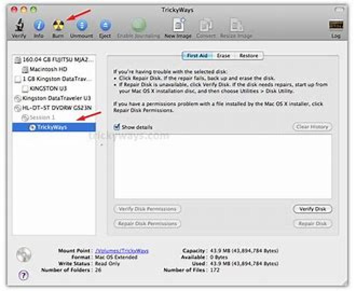Click the Eject toolbar icon
The height and width of the screenshot is (291, 356).
click(x=105, y=26)
